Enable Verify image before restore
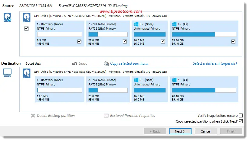 (x=241, y=116)
